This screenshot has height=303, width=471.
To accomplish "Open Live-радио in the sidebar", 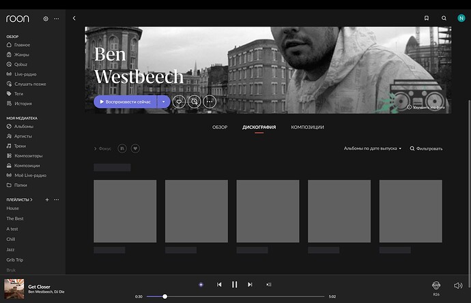I will pyautogui.click(x=22, y=74).
